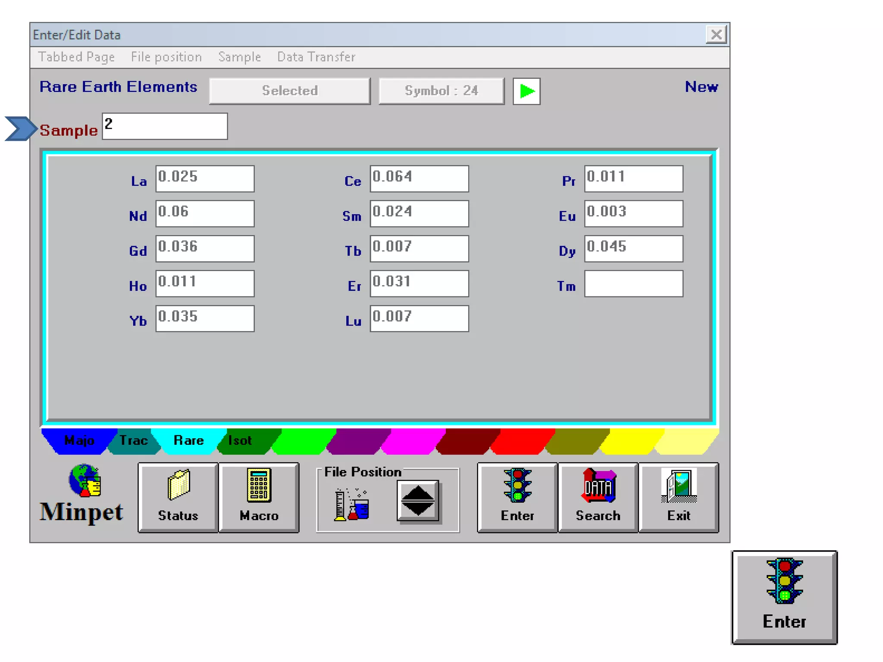
Task: Click the Minpet globe logo
Action: 85,480
